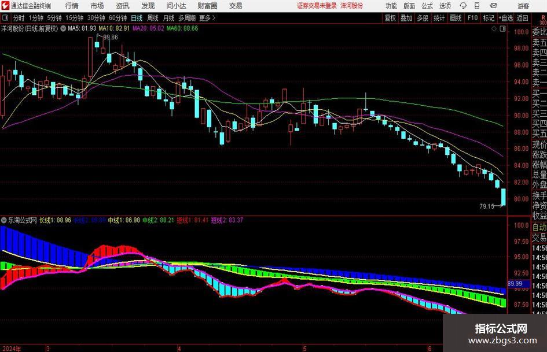Image resolution: width=547 pixels, height=352 pixels.
Task: Click the mobile phone icon
Action: [477, 6]
